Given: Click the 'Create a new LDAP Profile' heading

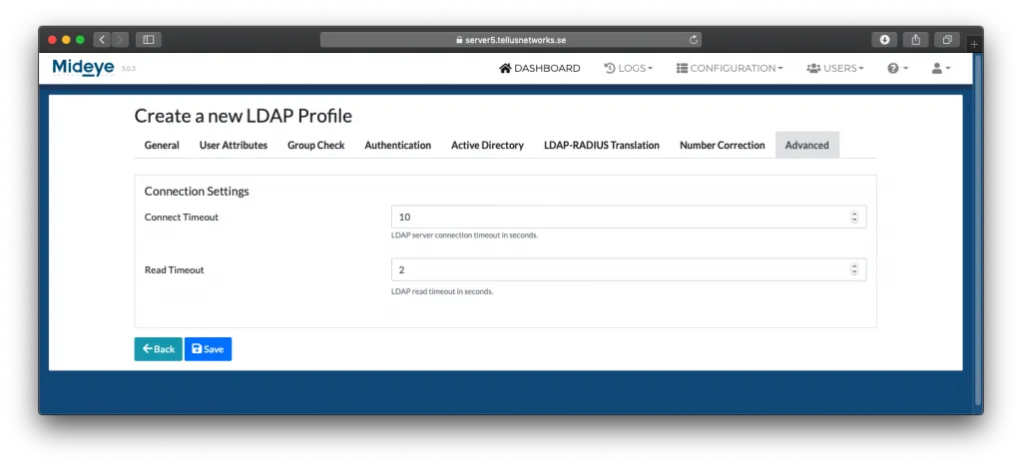Looking at the screenshot, I should pos(244,116).
